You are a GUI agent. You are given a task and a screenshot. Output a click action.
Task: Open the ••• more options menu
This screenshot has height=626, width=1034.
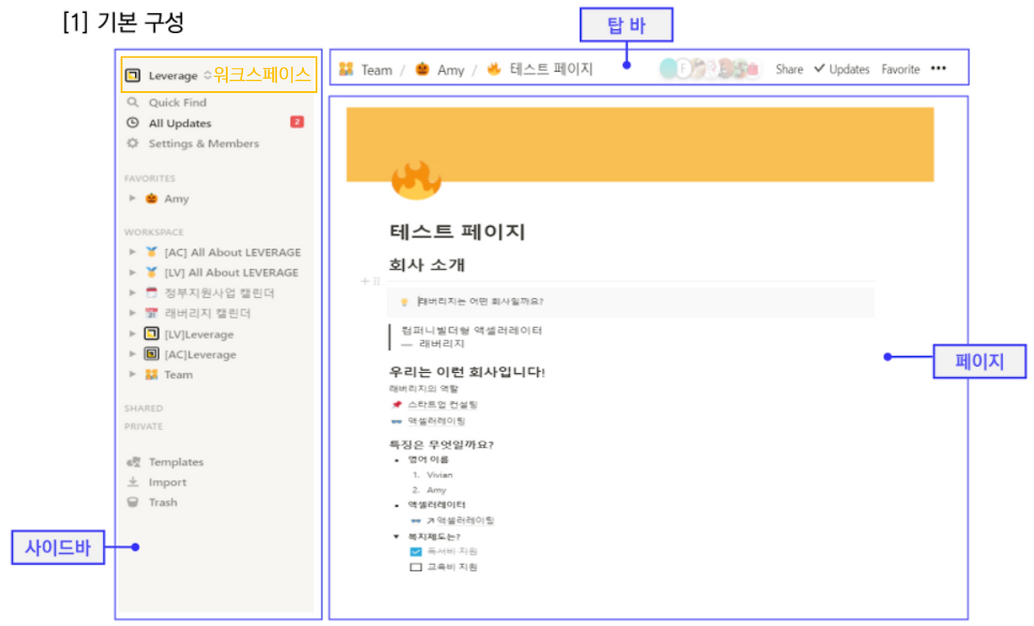coord(939,69)
